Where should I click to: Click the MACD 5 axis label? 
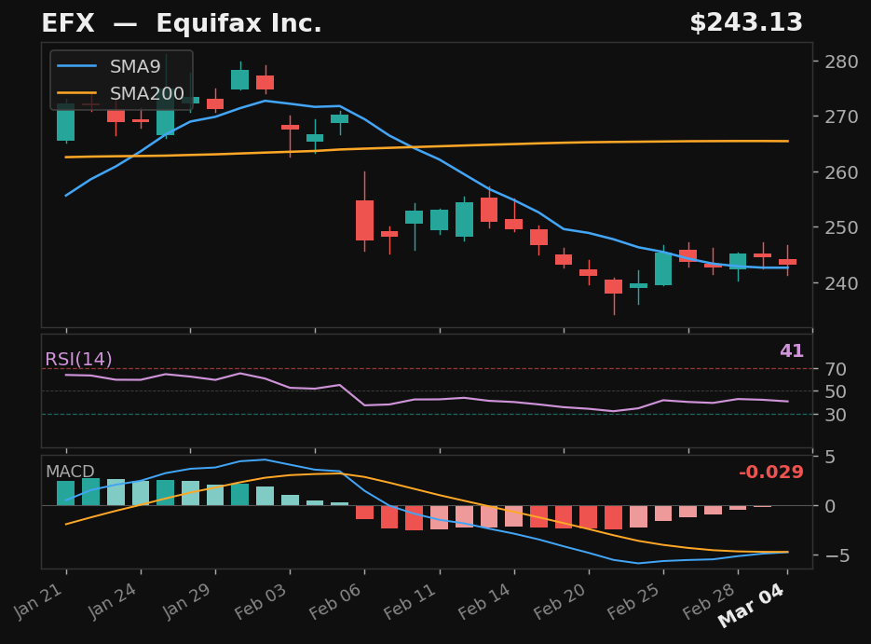pyautogui.click(x=830, y=458)
